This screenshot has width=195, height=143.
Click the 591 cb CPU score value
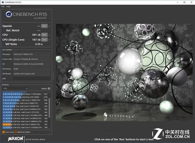pos(36,35)
